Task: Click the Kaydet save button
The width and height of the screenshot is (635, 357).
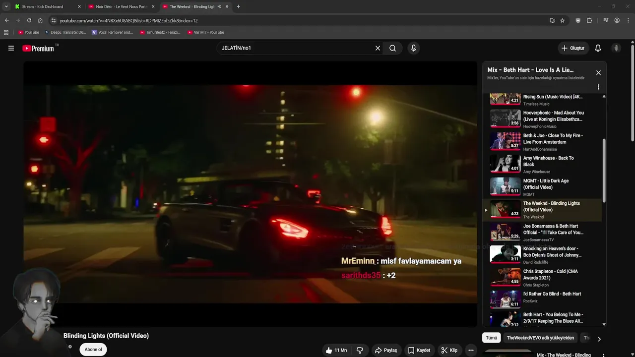Action: pos(419,350)
